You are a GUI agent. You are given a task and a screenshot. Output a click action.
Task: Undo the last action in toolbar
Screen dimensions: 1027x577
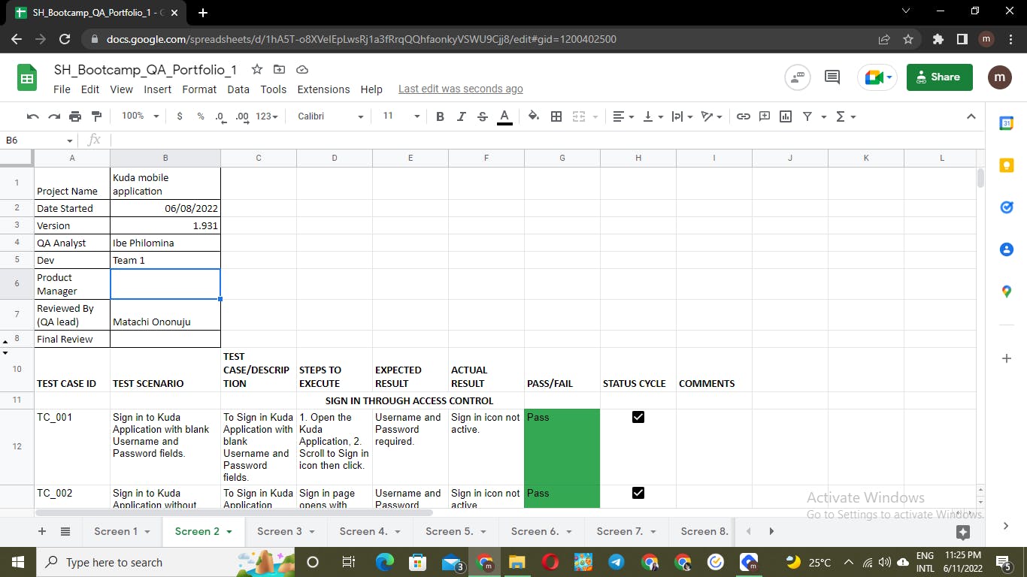[32, 116]
